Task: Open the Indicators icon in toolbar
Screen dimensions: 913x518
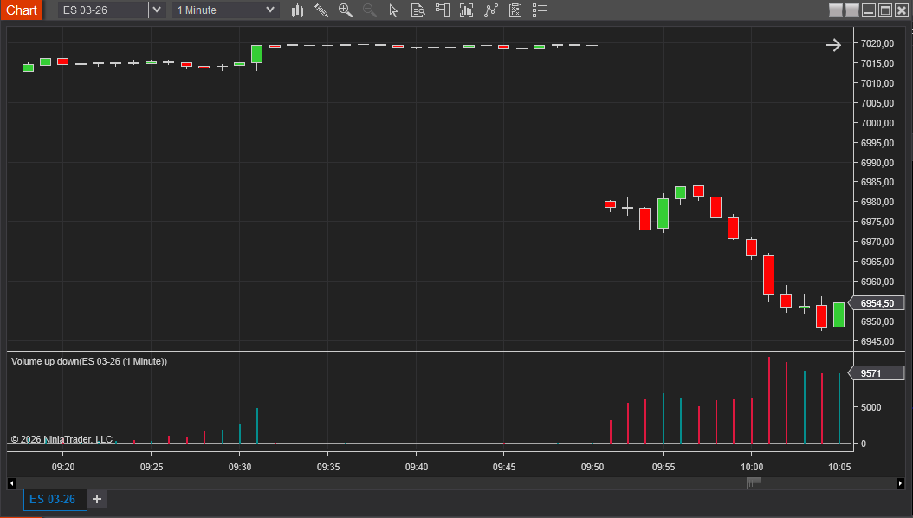Action: (466, 10)
